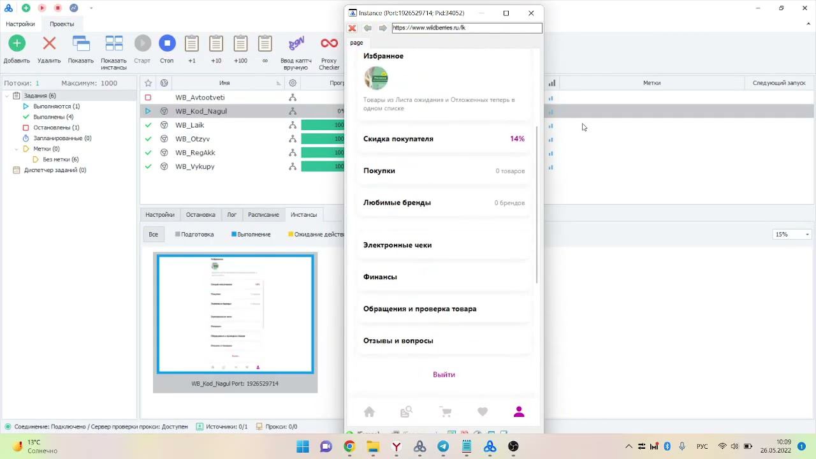816x459 pixels.
Task: Click the green Добавить add button
Action: [x=17, y=43]
